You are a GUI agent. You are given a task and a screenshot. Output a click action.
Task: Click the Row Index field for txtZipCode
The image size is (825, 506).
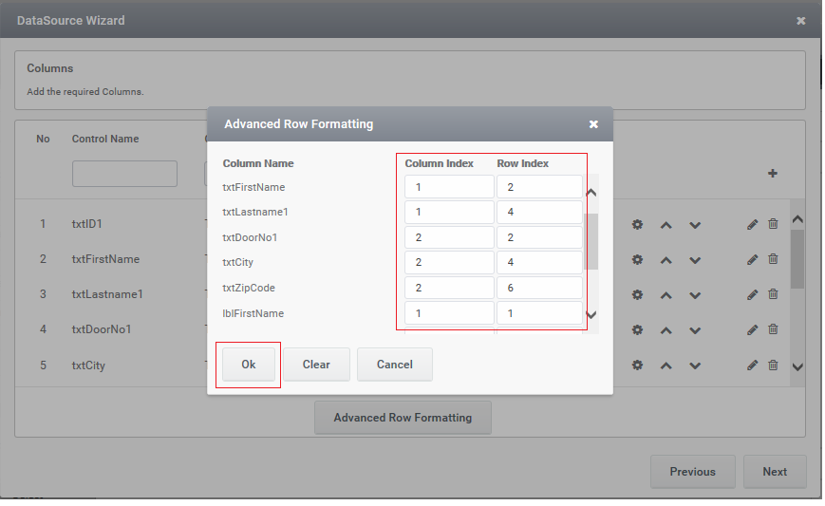[538, 288]
